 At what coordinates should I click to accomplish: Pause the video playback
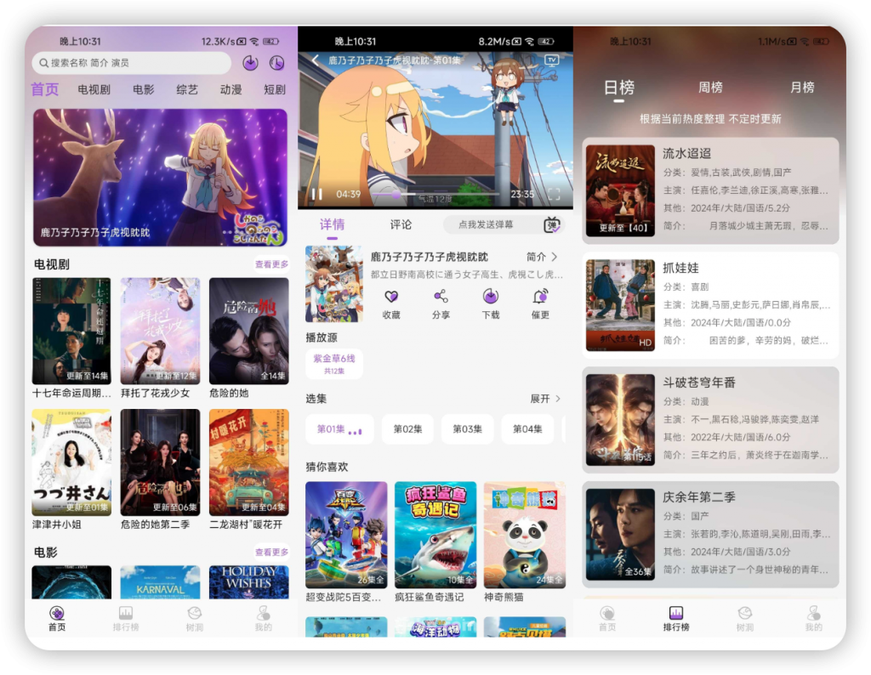317,194
